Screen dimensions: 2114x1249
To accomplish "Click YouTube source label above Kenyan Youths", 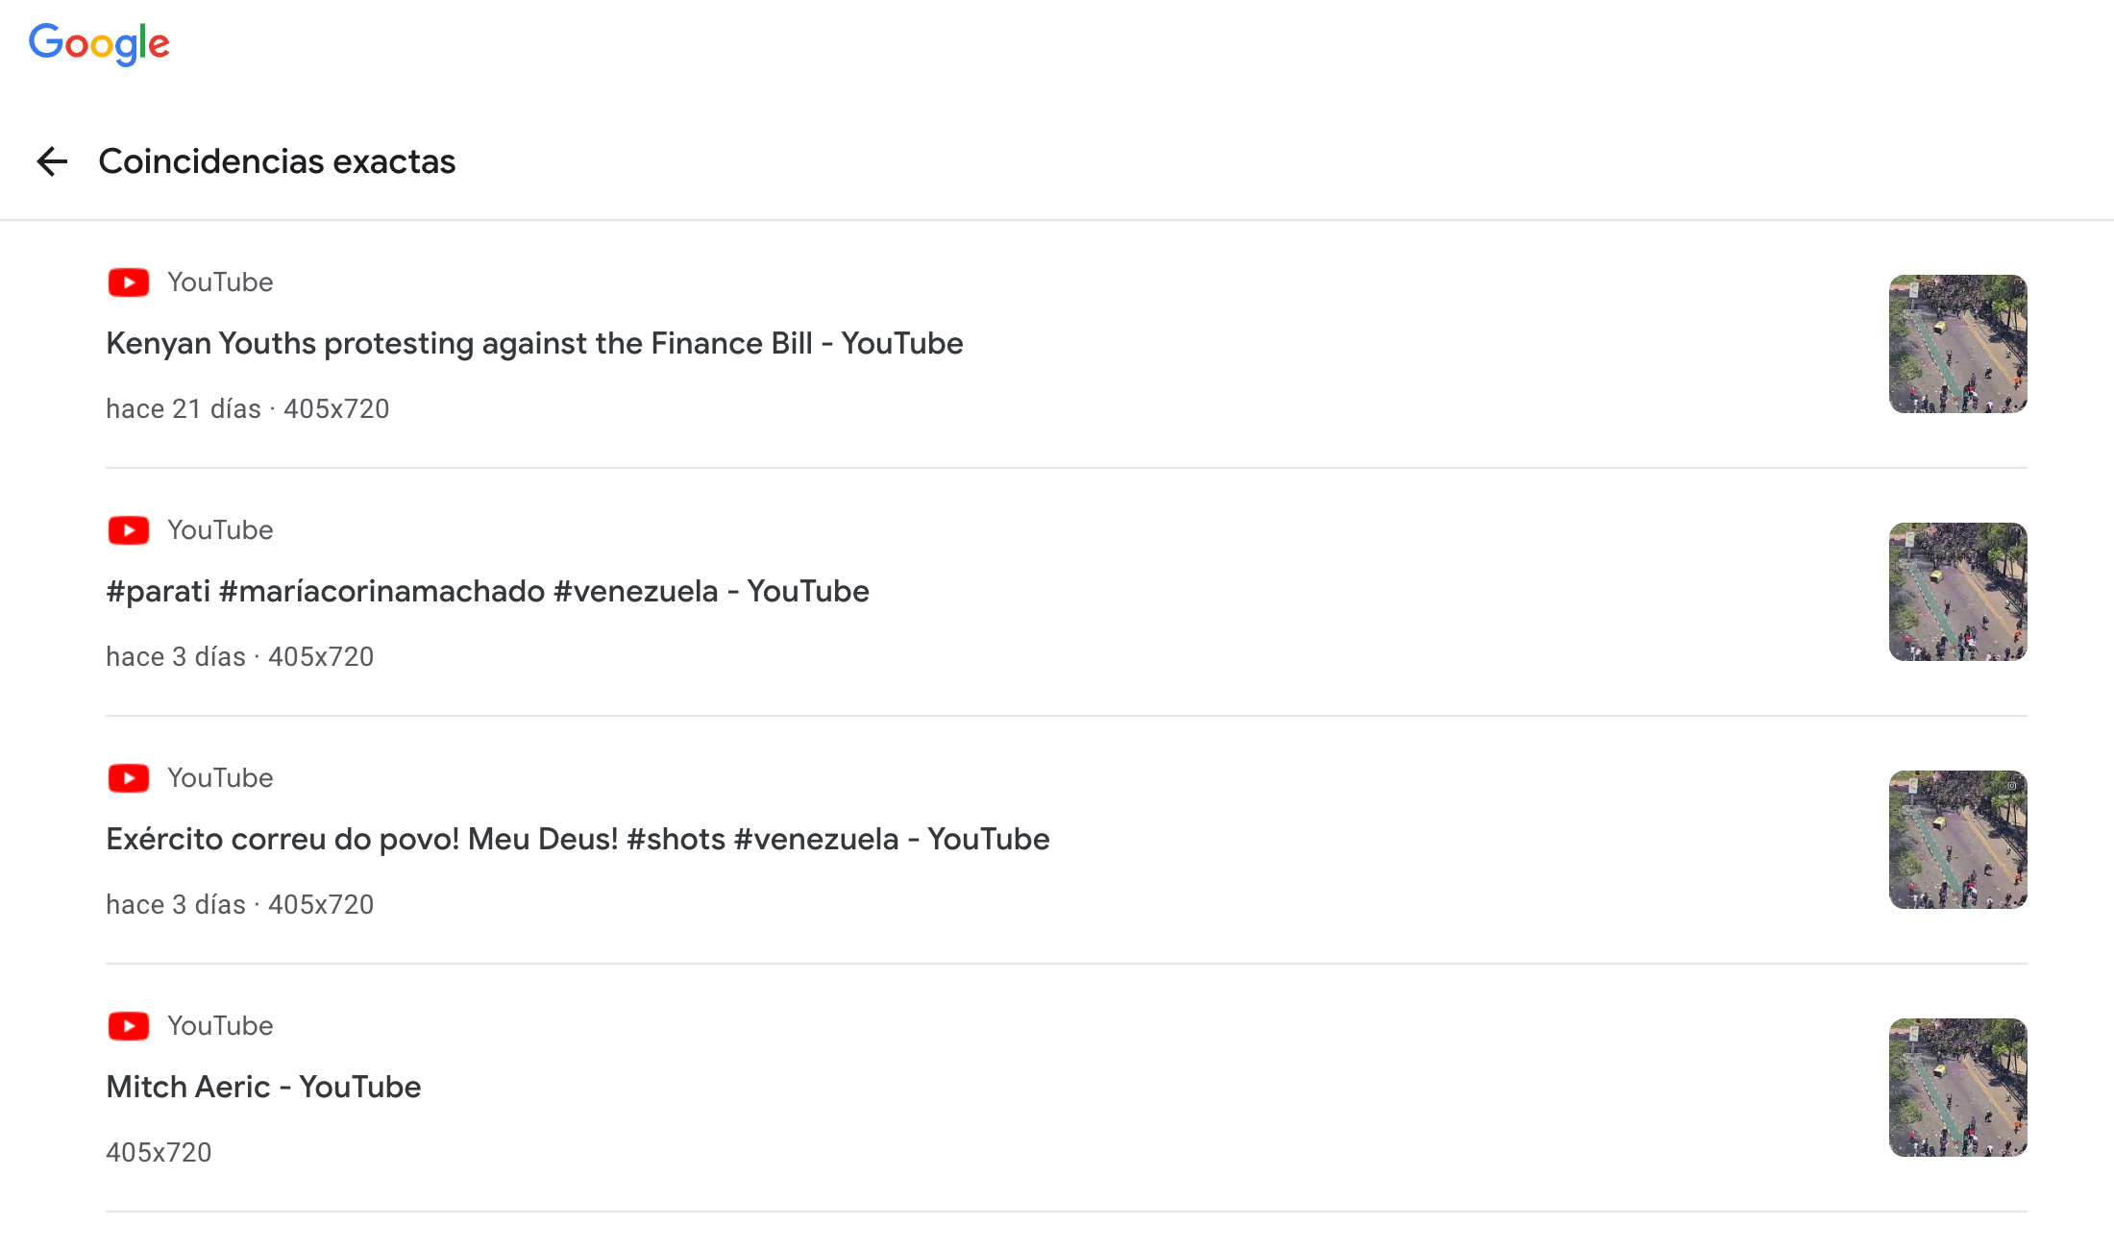I will point(220,282).
